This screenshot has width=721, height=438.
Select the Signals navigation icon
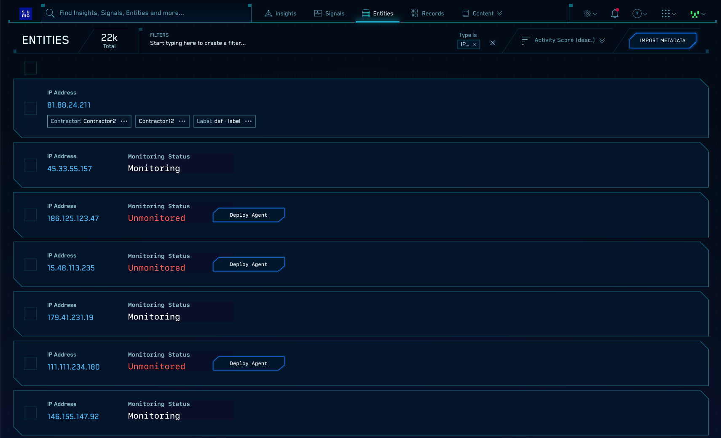[x=317, y=13]
